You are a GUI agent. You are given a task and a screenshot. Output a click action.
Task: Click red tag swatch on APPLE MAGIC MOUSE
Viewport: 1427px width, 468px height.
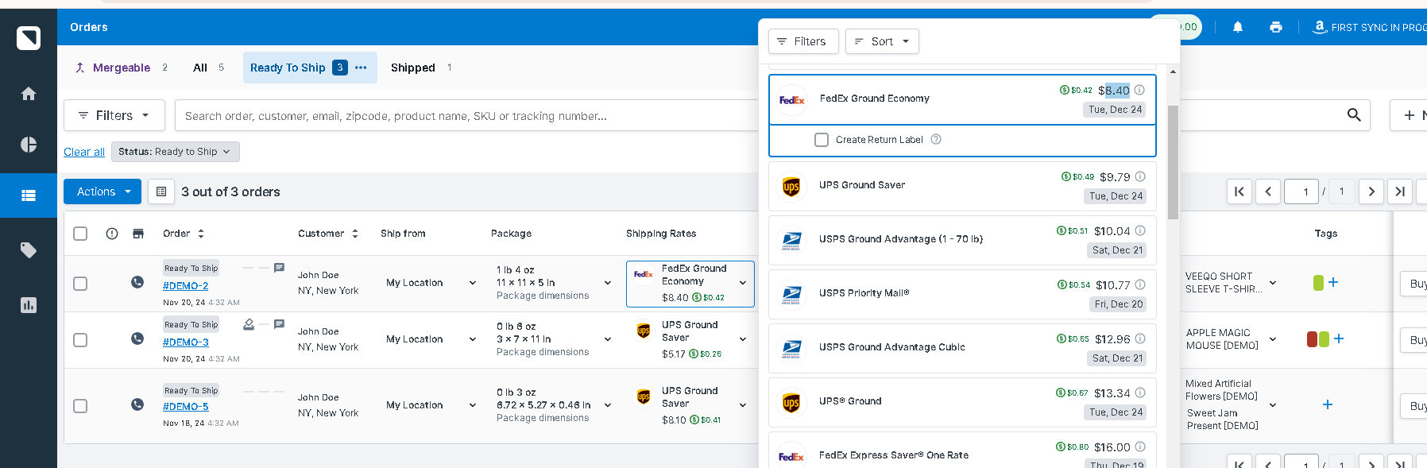pyautogui.click(x=1312, y=339)
